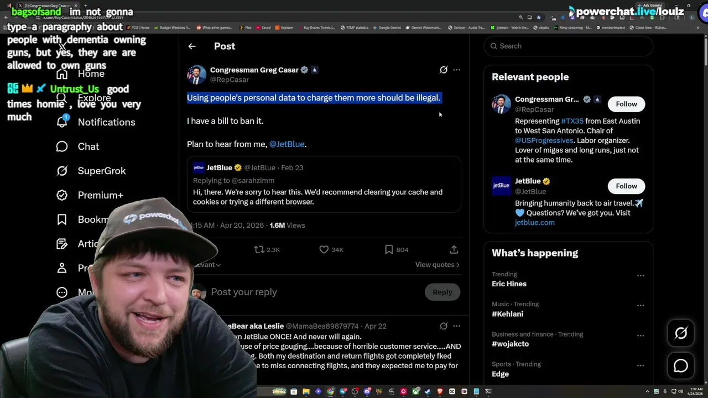Click the Profile person icon in sidebar

coord(62,268)
